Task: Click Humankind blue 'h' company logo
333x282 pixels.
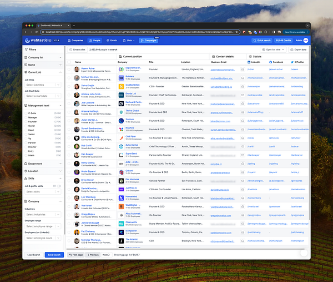Action: [x=121, y=198]
